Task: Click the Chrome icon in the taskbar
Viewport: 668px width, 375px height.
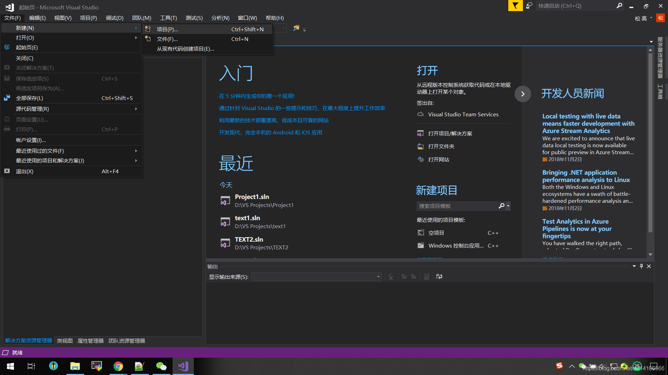Action: tap(118, 366)
